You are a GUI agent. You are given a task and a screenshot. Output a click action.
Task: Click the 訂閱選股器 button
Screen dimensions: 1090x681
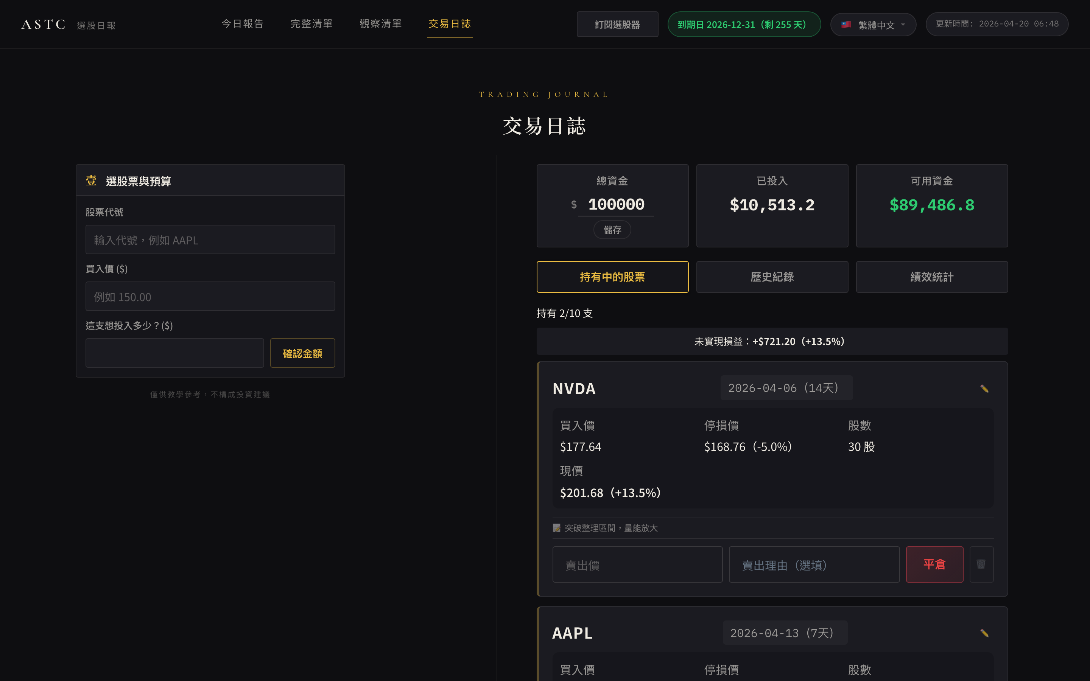pyautogui.click(x=617, y=25)
